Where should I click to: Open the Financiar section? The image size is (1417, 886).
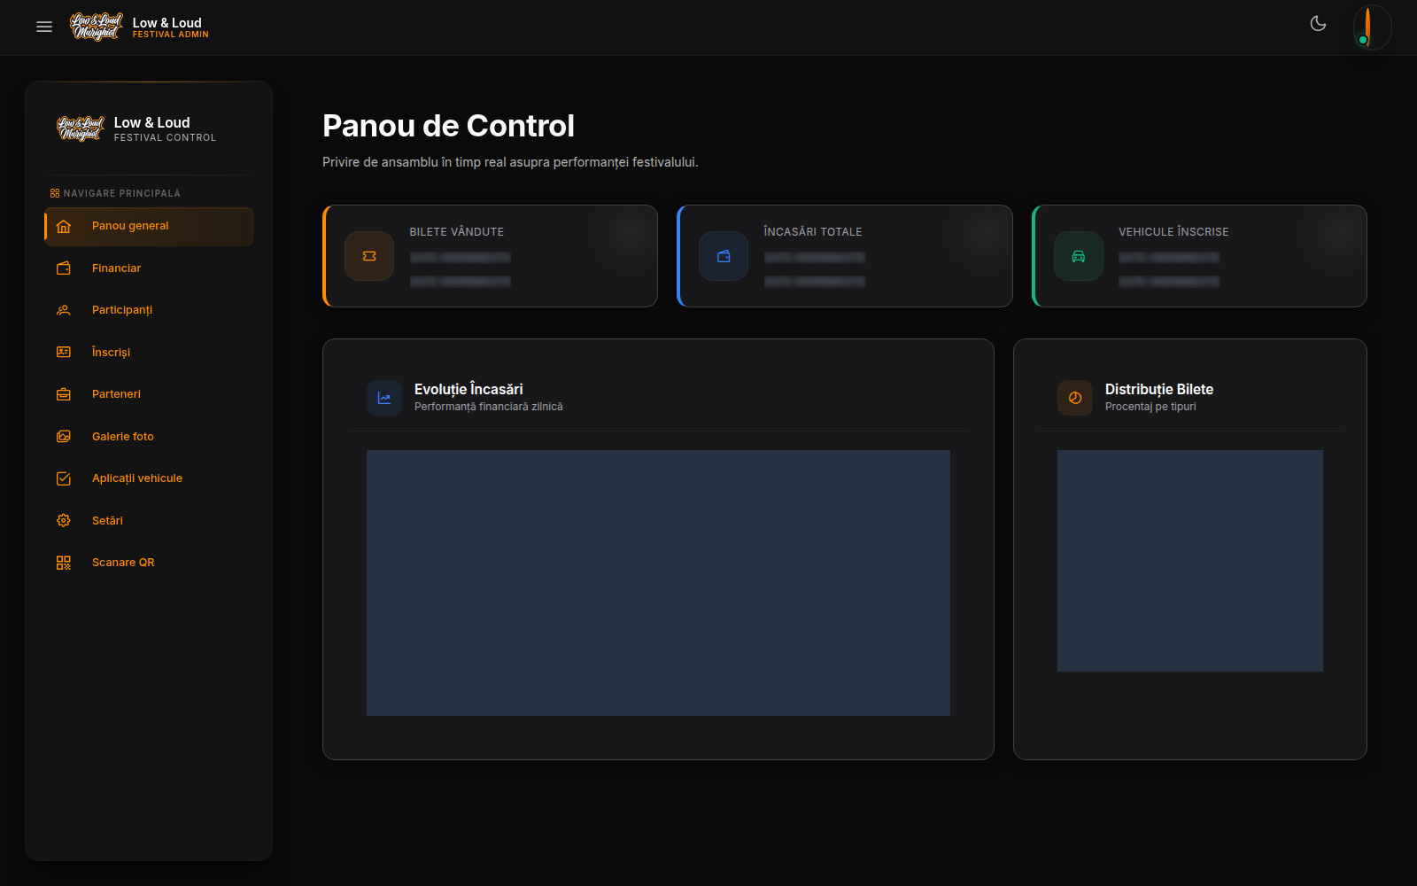click(149, 268)
